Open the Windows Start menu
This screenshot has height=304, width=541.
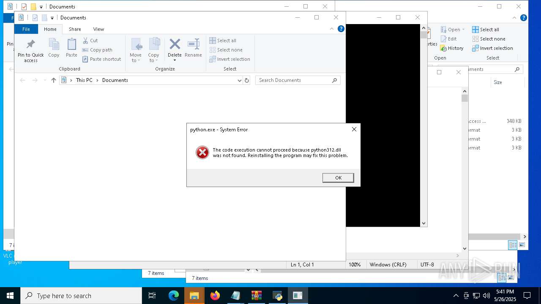coord(10,296)
